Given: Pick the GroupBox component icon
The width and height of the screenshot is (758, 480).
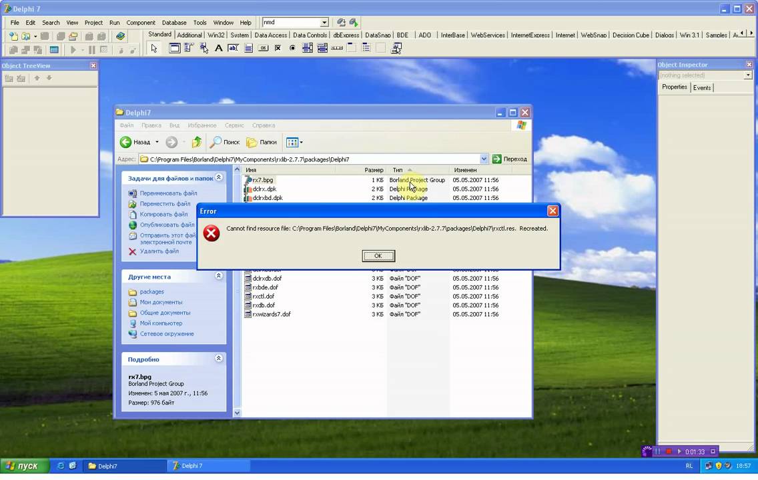Looking at the screenshot, I should tap(352, 48).
